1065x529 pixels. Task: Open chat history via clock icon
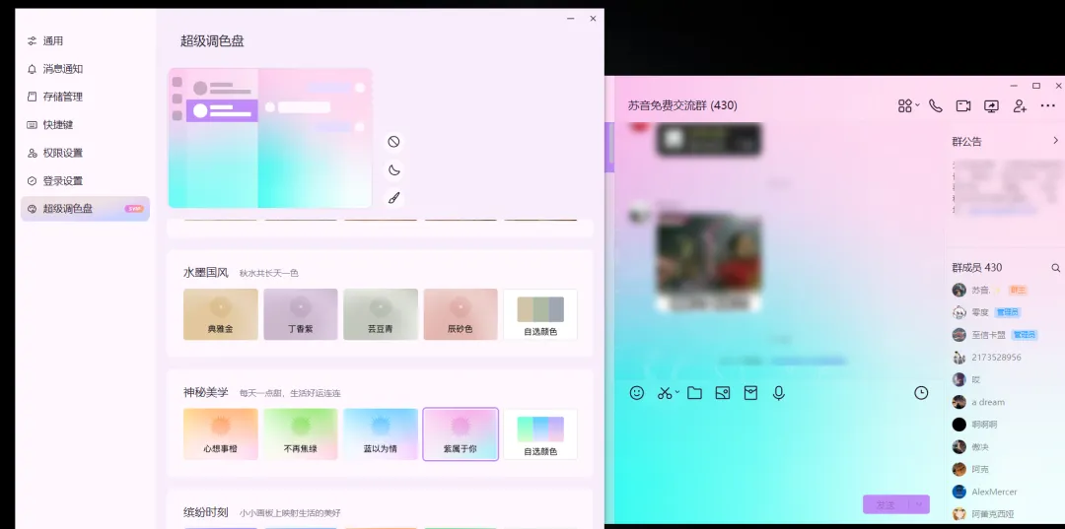(921, 393)
